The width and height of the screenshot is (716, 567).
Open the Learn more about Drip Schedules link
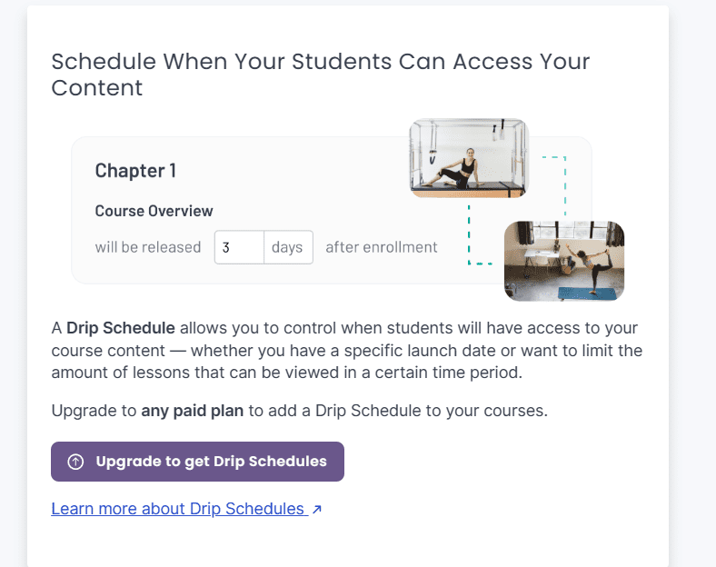[x=178, y=509]
